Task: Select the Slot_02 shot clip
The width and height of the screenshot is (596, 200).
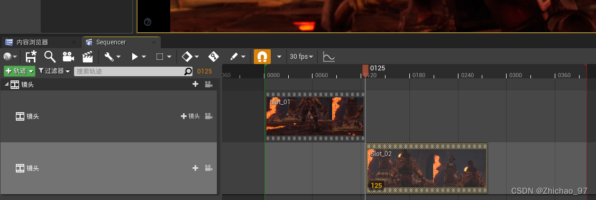Action: tap(426, 168)
